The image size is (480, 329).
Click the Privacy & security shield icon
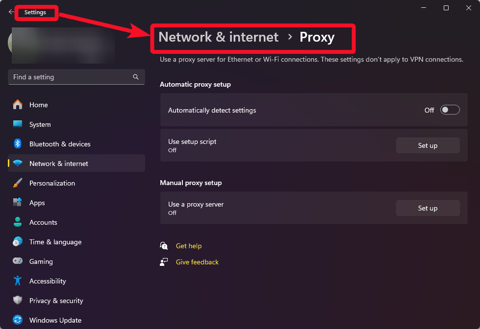pos(18,301)
